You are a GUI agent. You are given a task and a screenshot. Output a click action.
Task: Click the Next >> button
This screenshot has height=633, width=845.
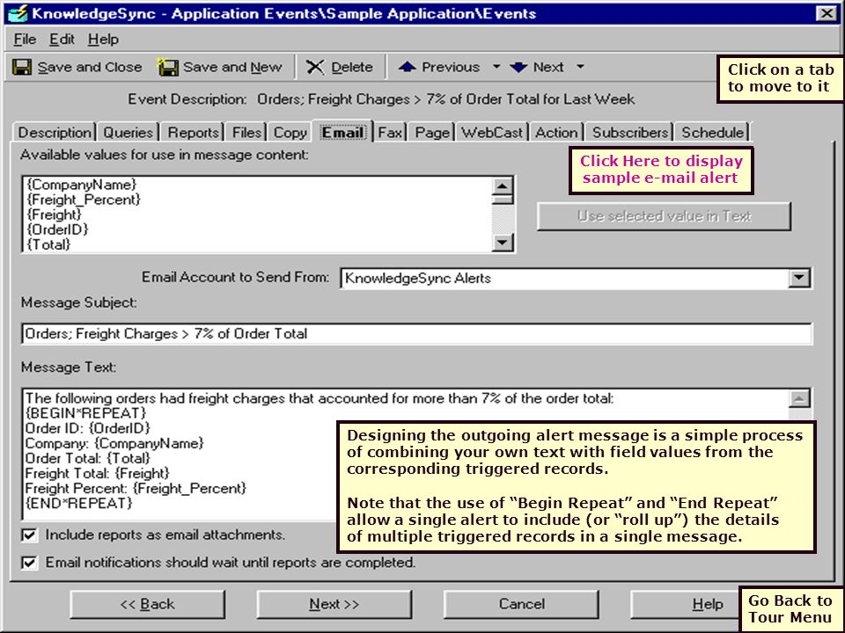point(334,605)
